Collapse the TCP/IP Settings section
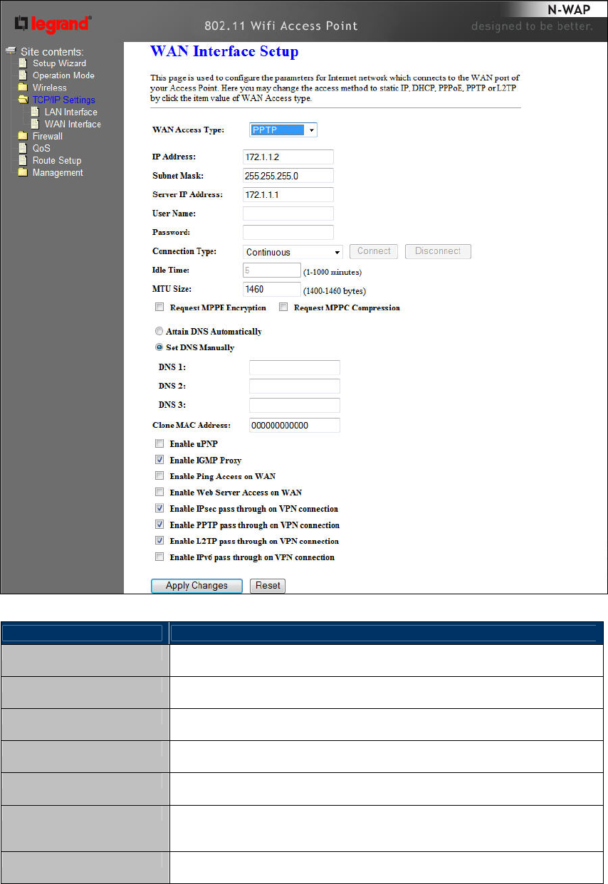This screenshot has height=884, width=608. [x=63, y=100]
